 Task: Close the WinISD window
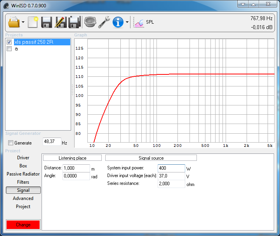click(x=268, y=4)
